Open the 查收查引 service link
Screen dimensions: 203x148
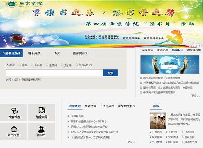(x=189, y=137)
